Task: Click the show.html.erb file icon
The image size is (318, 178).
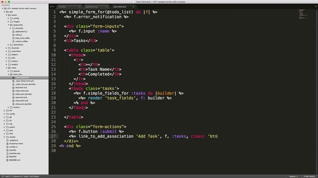Action: [x=13, y=101]
